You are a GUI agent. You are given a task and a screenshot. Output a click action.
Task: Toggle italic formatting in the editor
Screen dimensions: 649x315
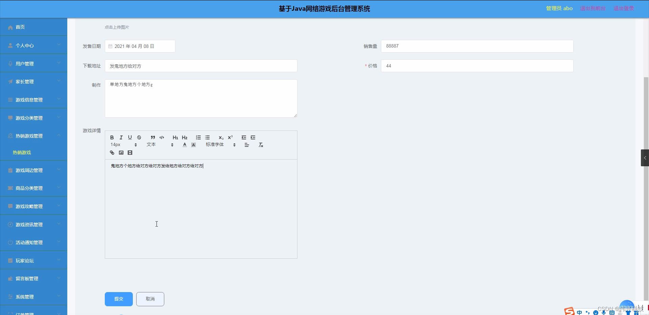(121, 138)
